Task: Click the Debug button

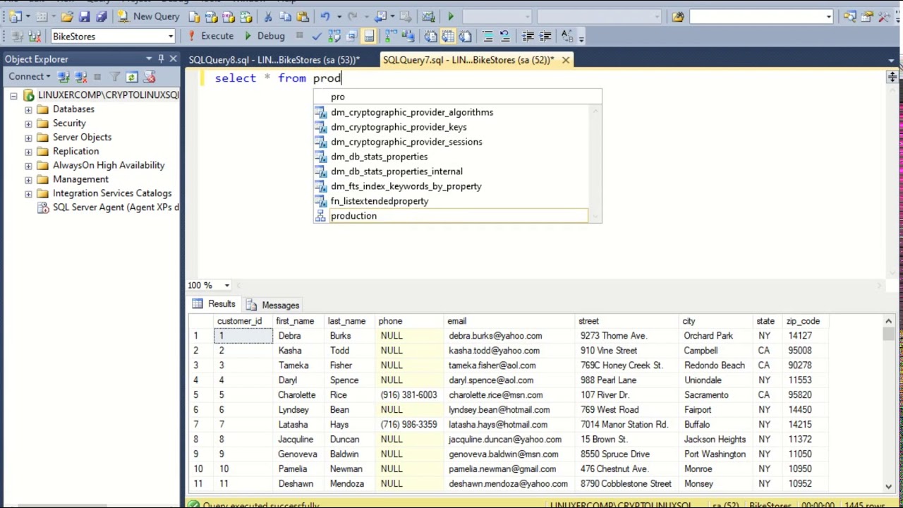Action: [265, 36]
